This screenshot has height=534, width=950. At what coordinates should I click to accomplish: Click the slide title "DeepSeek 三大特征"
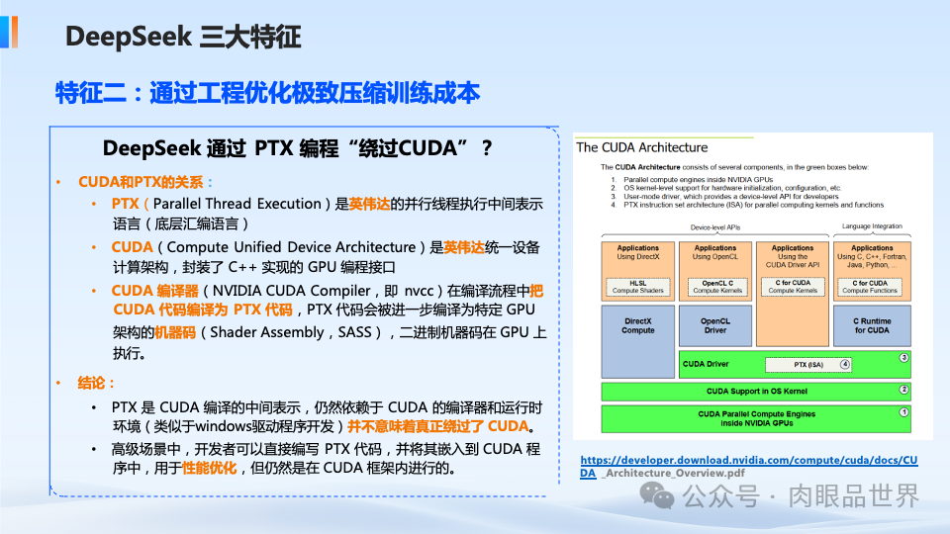pos(183,37)
